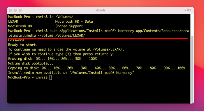This screenshot has width=204, height=111.
Task: Click the '--volume /Volumes/LEXAR/' argument text
Action: click(61, 35)
